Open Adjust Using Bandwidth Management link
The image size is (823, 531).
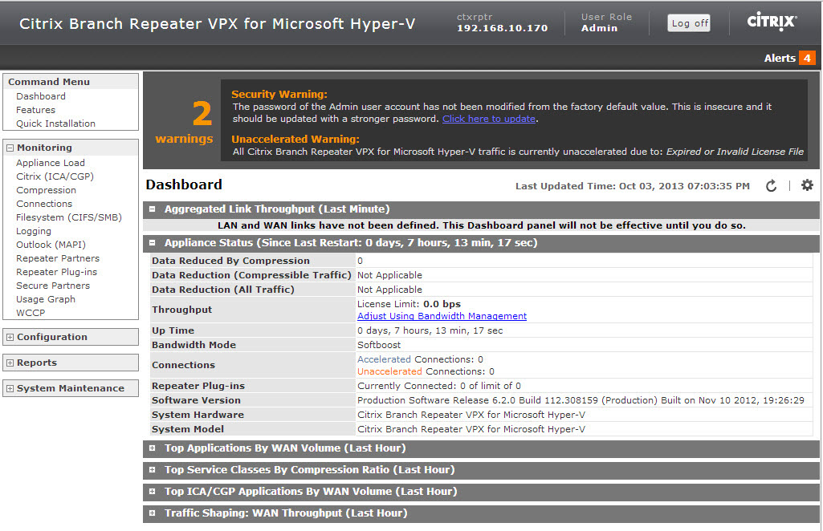pos(442,316)
